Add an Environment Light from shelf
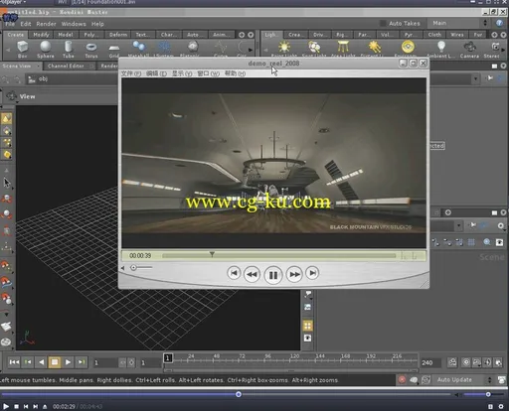Image resolution: width=509 pixels, height=411 pixels. [408, 49]
